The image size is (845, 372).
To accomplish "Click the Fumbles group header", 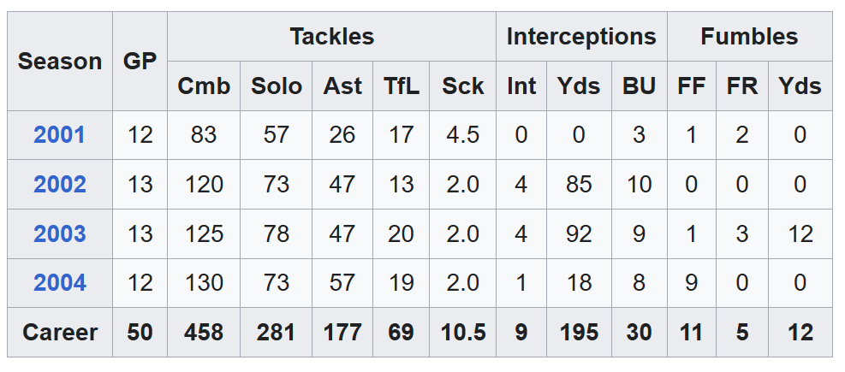I will (749, 37).
